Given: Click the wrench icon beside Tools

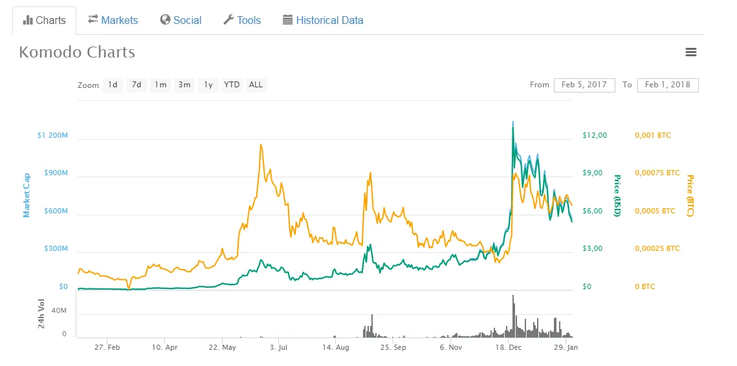Looking at the screenshot, I should pos(228,20).
